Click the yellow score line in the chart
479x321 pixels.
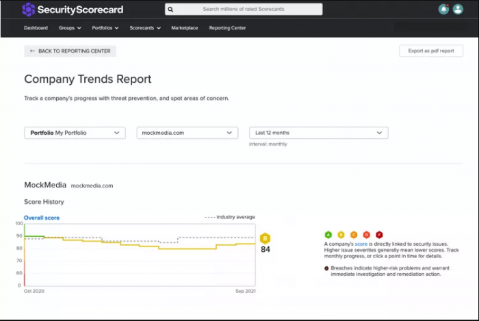pos(187,249)
